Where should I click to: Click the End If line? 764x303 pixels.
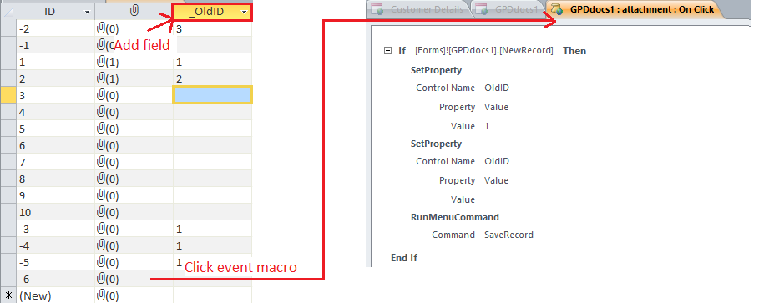(404, 258)
